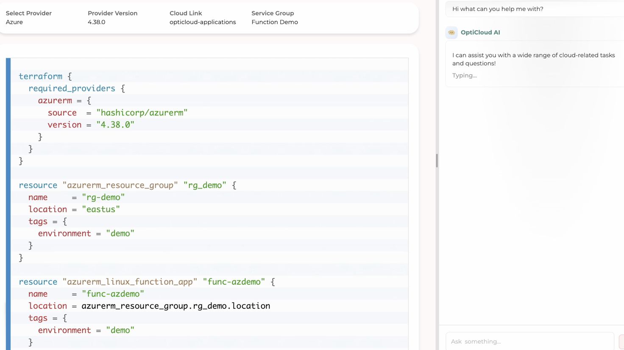The width and height of the screenshot is (624, 350).
Task: Open the Provider Version 4.38.0 field
Action: click(112, 17)
